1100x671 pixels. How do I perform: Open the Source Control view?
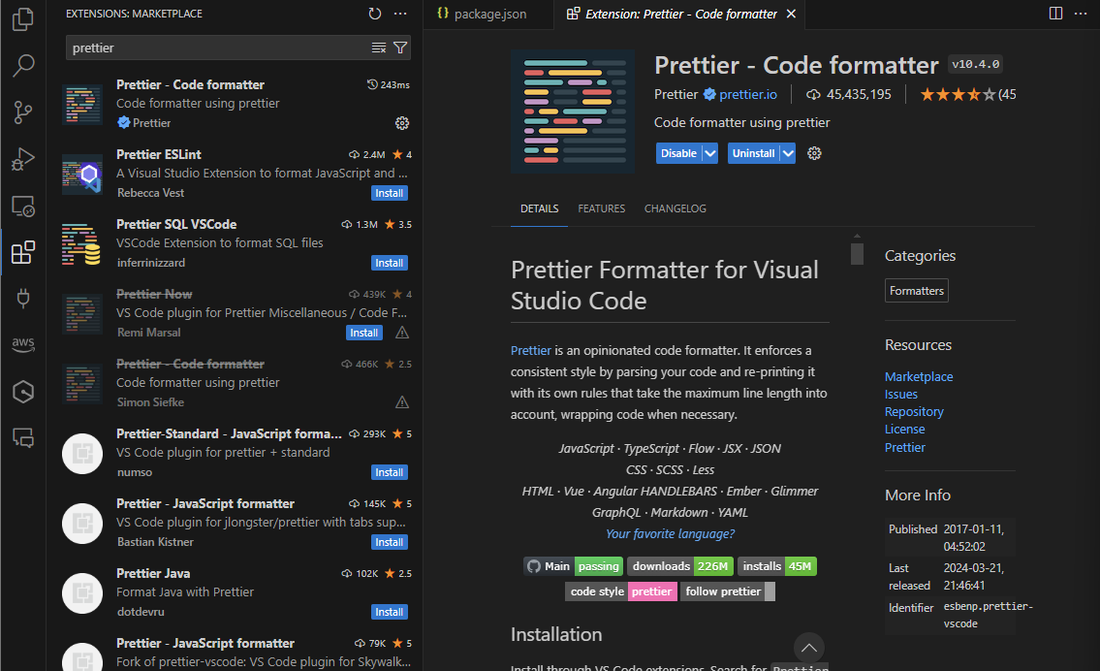coord(23,112)
